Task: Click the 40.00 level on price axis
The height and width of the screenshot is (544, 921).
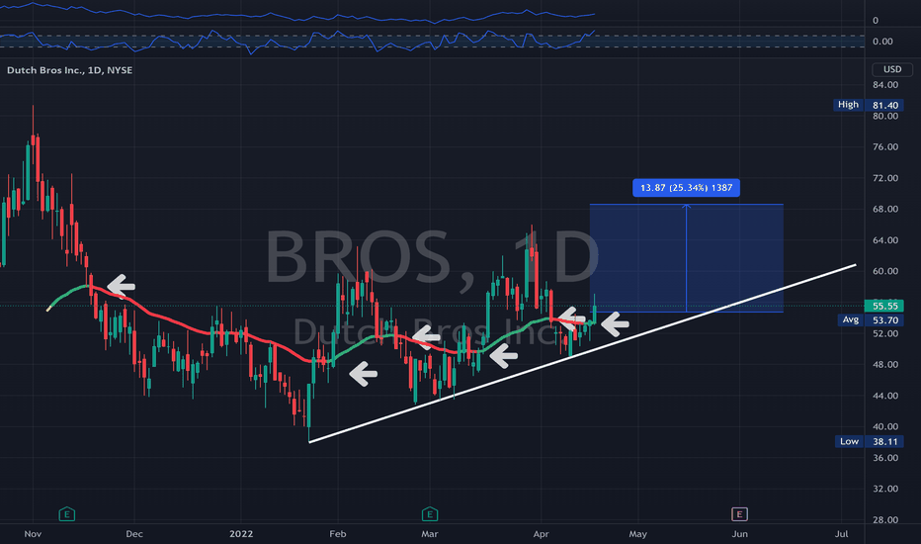Action: click(885, 426)
